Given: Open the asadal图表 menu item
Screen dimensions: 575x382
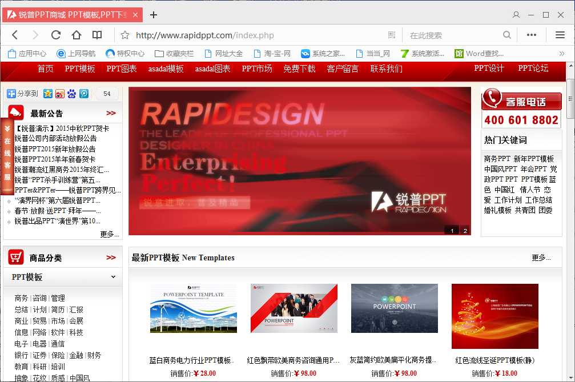Looking at the screenshot, I should (212, 69).
